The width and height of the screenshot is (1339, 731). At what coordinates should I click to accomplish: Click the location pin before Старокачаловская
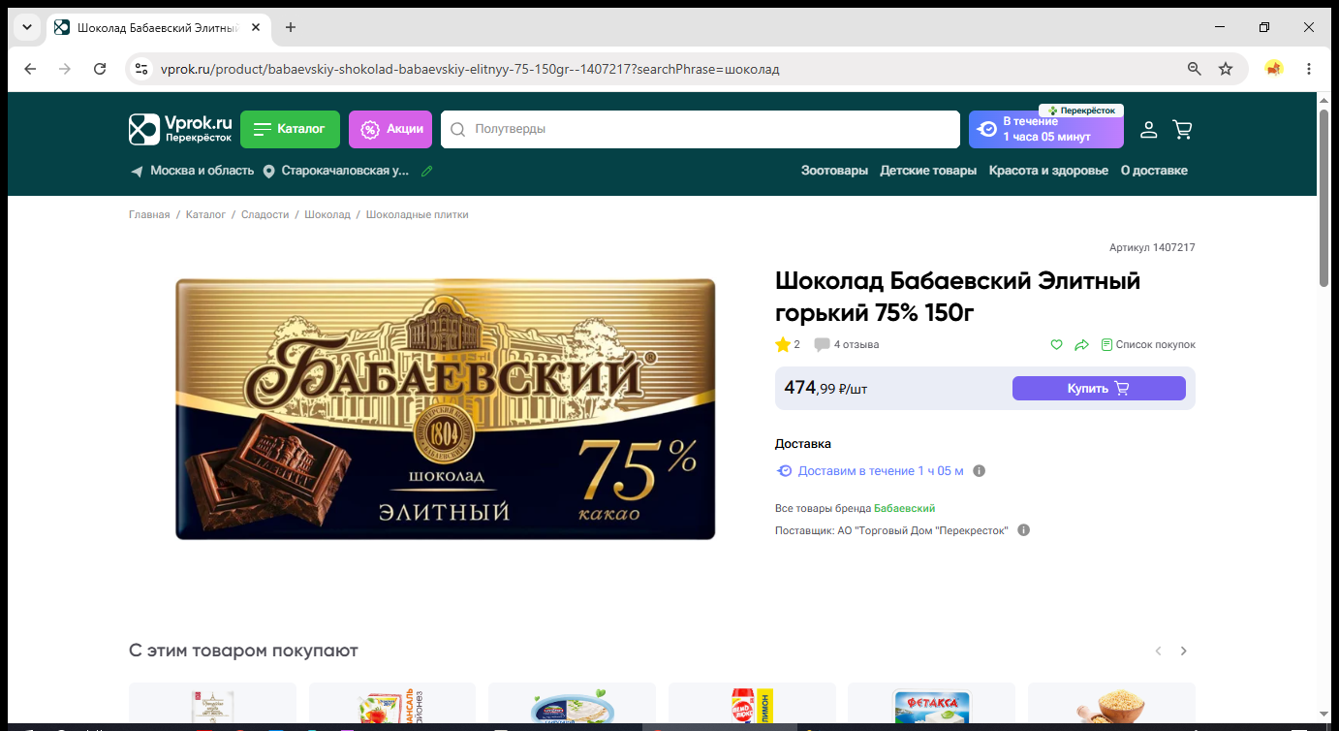(x=268, y=171)
